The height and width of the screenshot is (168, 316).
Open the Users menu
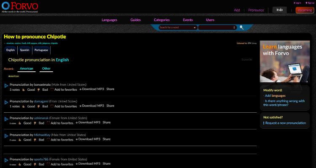[210, 20]
